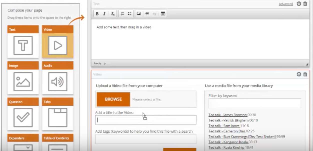This screenshot has height=151, width=313.
Task: Delete the Text block with trash icon
Action: 305,4
